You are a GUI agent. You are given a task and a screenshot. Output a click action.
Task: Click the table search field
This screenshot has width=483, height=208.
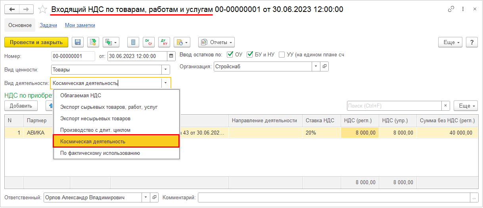394,106
